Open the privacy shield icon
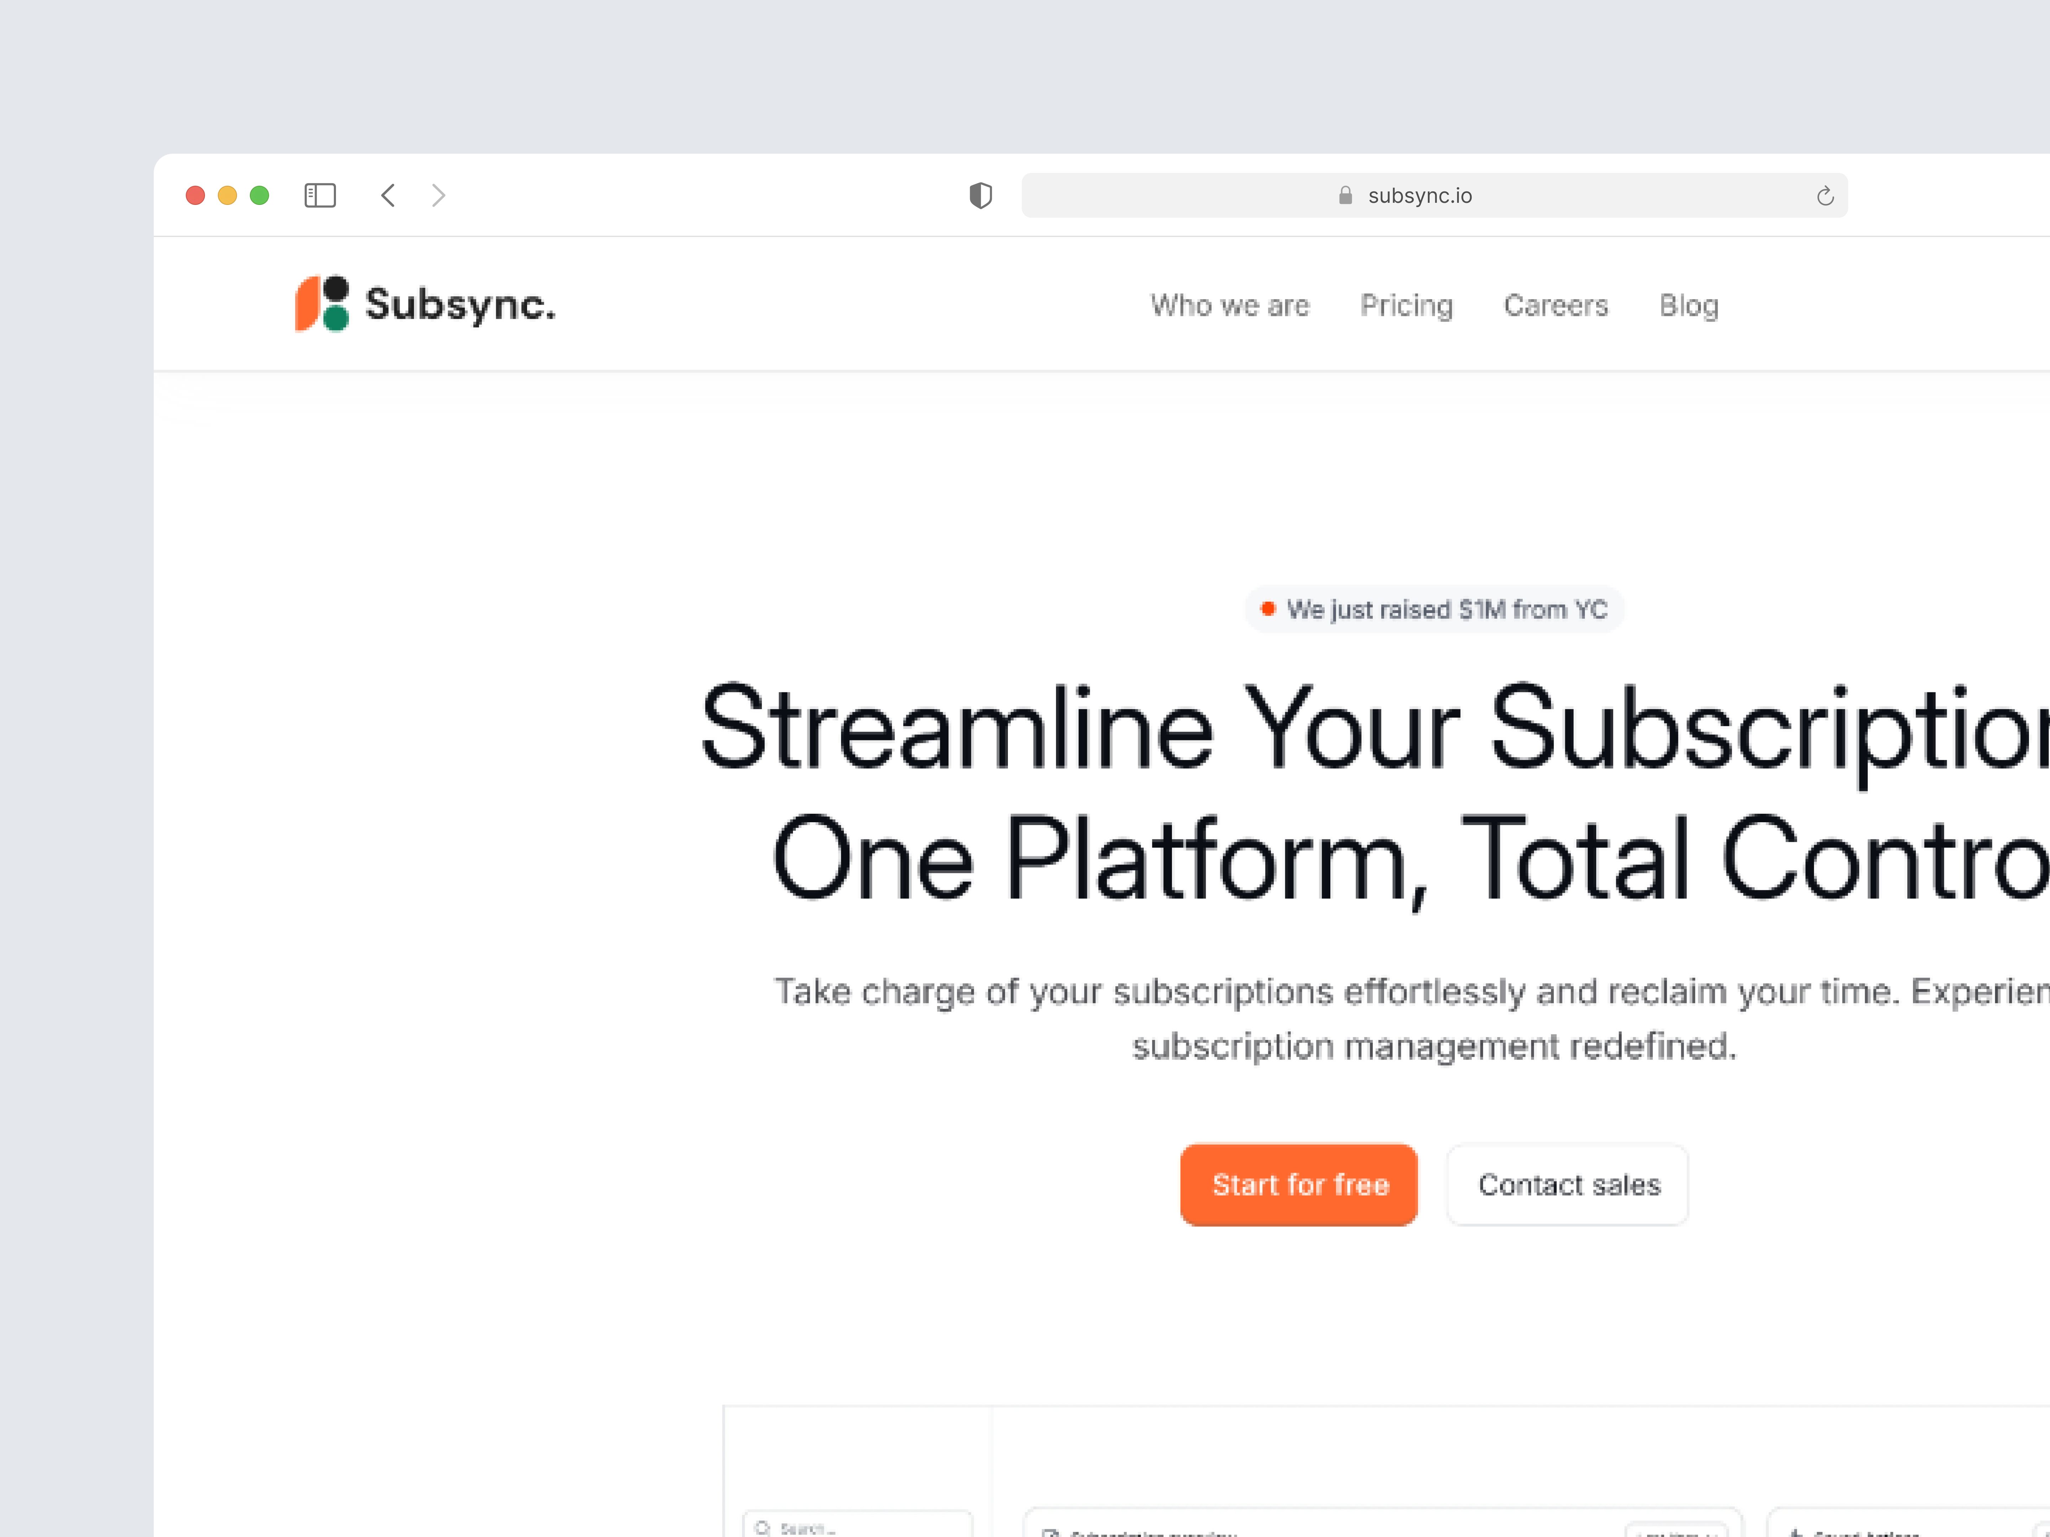Image resolution: width=2050 pixels, height=1537 pixels. click(x=981, y=195)
